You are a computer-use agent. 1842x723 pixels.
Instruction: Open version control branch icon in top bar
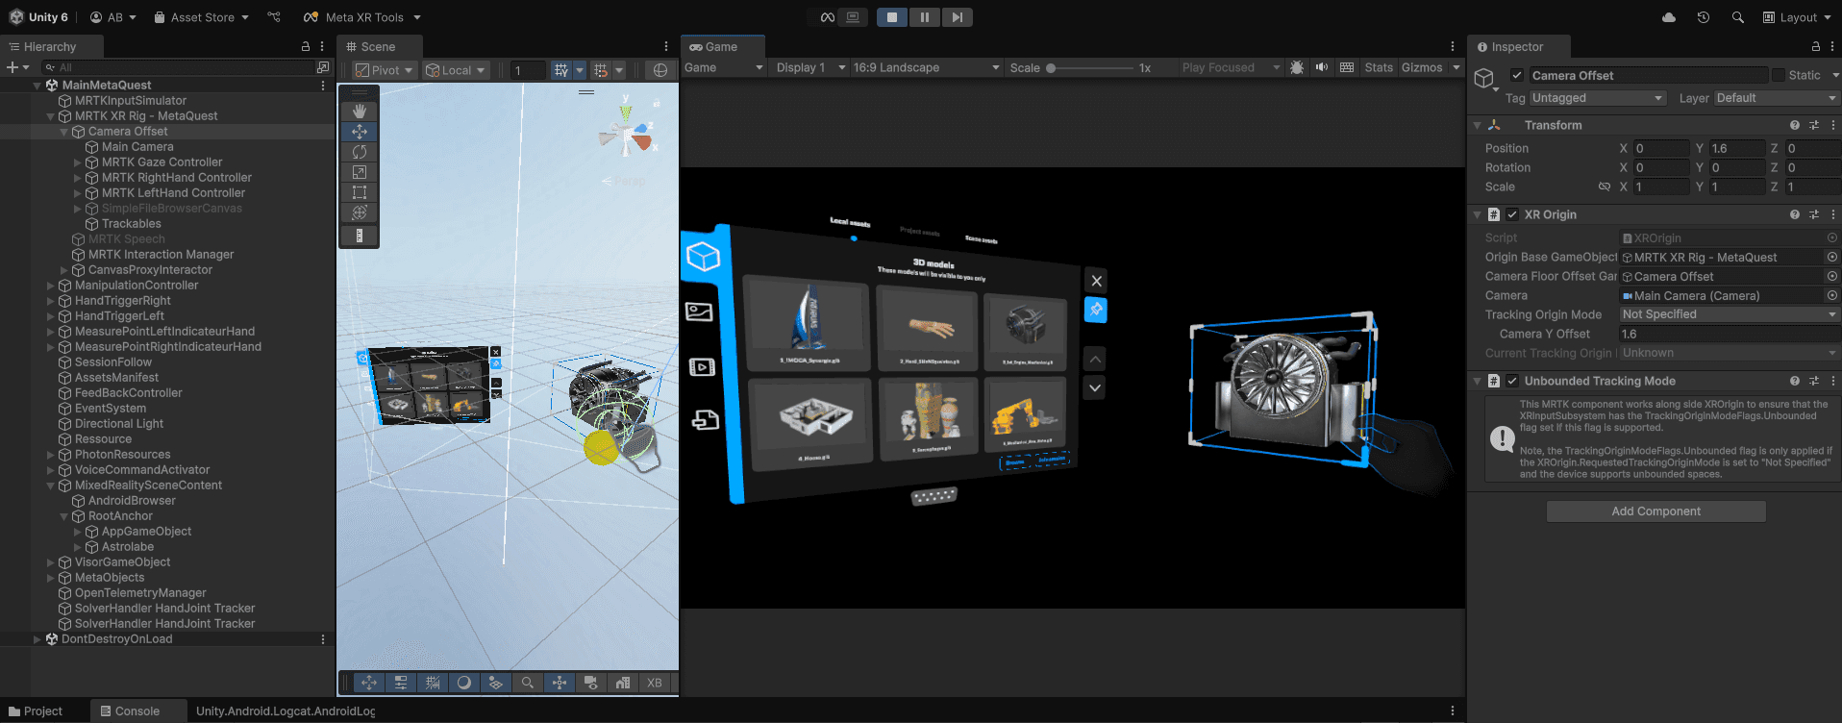click(275, 17)
